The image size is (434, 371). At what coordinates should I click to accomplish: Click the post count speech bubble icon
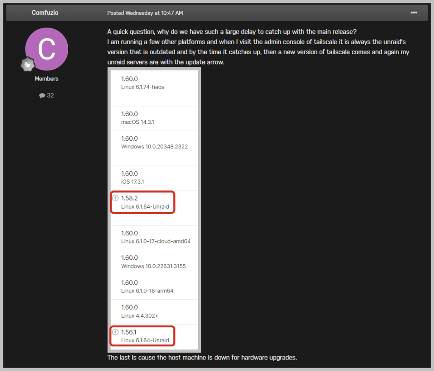[x=42, y=95]
